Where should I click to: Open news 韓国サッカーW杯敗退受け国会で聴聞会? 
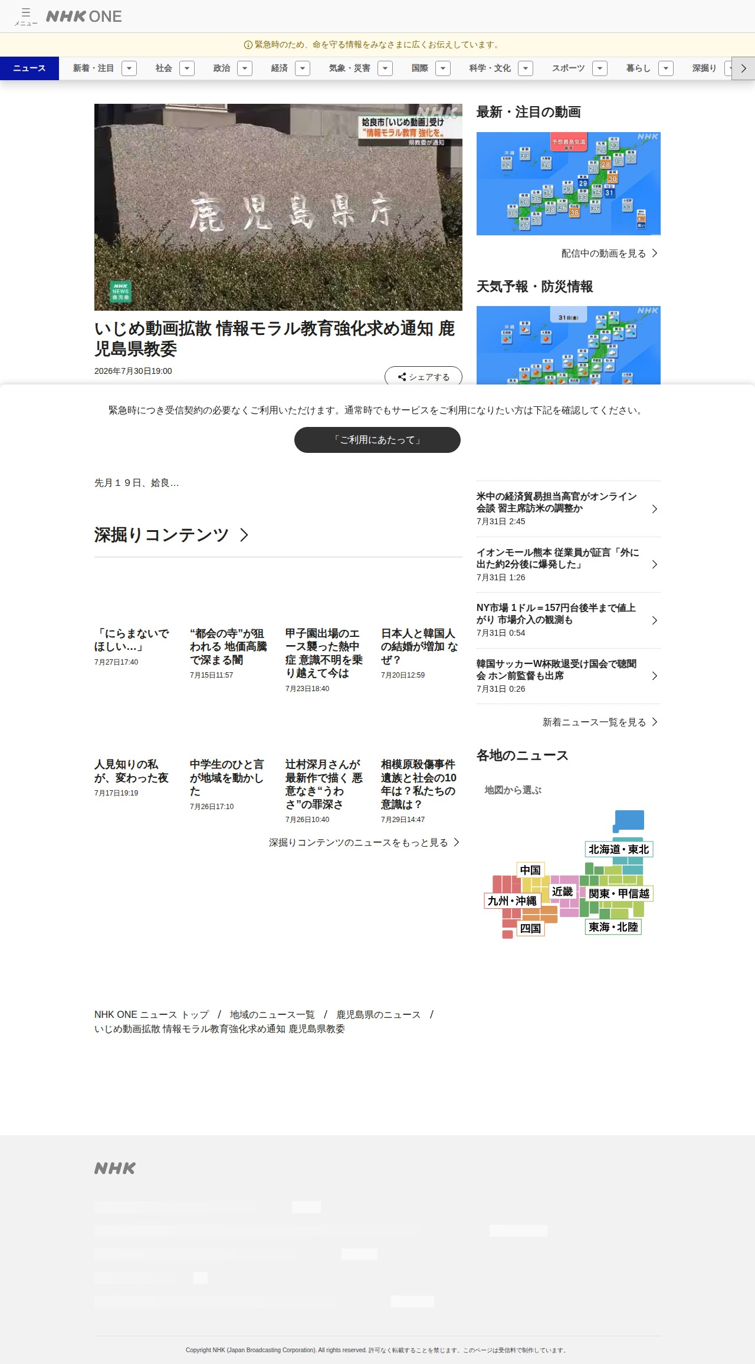pyautogui.click(x=569, y=676)
